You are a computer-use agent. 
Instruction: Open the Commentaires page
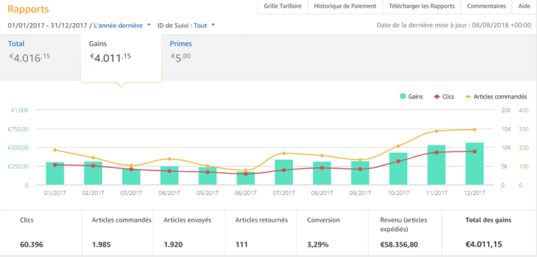click(x=487, y=6)
